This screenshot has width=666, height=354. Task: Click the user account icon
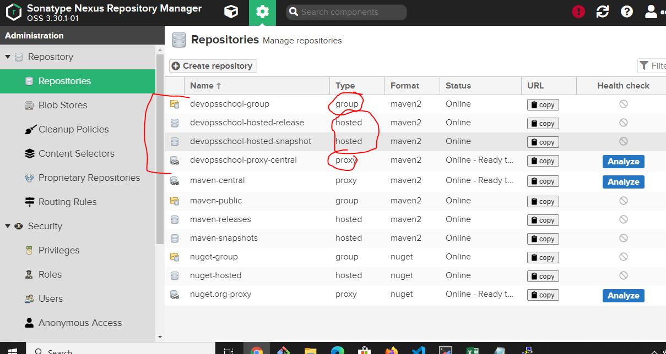[x=651, y=12]
